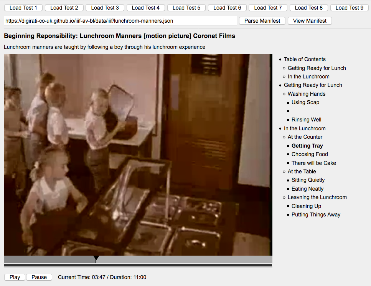Click Parse Manifest
The image size is (371, 286).
tap(262, 21)
